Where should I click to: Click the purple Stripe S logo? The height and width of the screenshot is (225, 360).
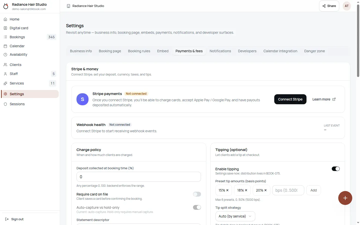82,99
